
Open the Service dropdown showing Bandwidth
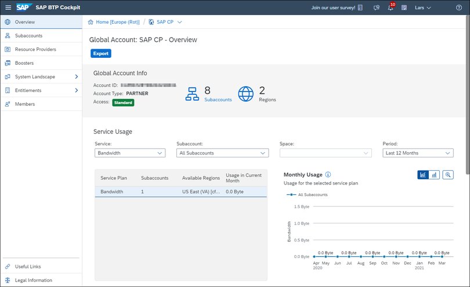pyautogui.click(x=130, y=153)
